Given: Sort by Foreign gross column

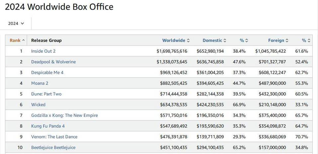Looking at the screenshot, I should pyautogui.click(x=278, y=40).
